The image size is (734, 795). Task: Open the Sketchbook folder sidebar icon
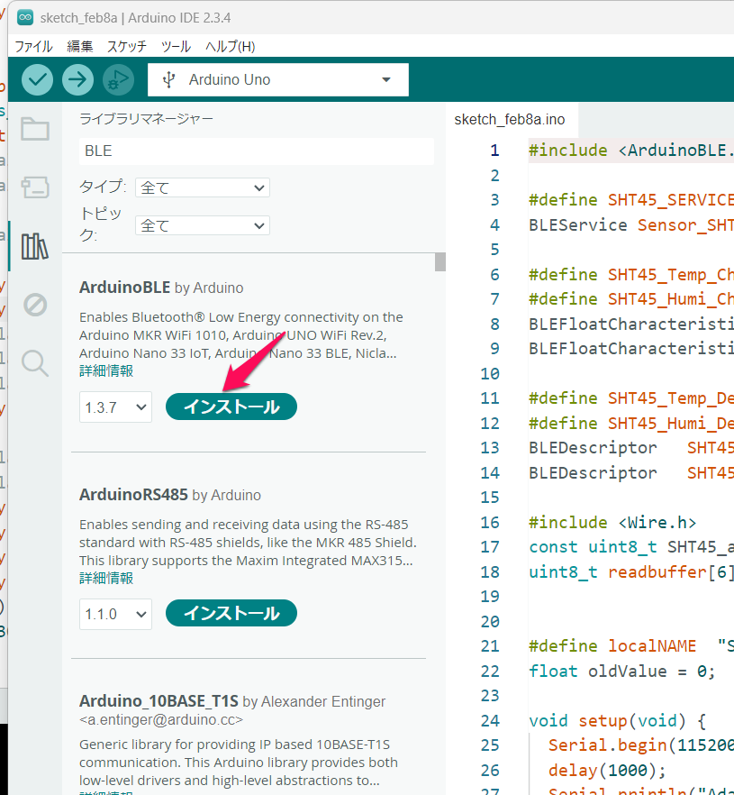[x=35, y=129]
